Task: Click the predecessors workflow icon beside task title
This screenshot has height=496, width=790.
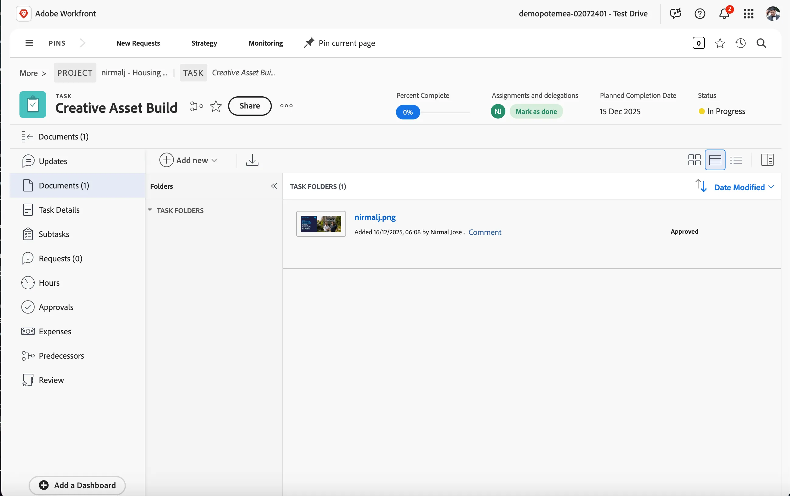Action: pyautogui.click(x=196, y=106)
